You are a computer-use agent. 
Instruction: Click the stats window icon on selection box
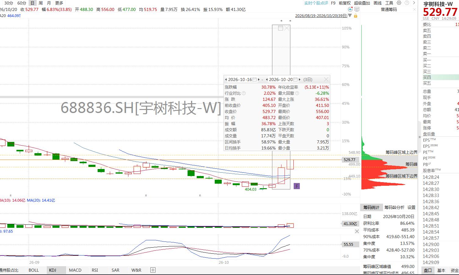point(281,28)
